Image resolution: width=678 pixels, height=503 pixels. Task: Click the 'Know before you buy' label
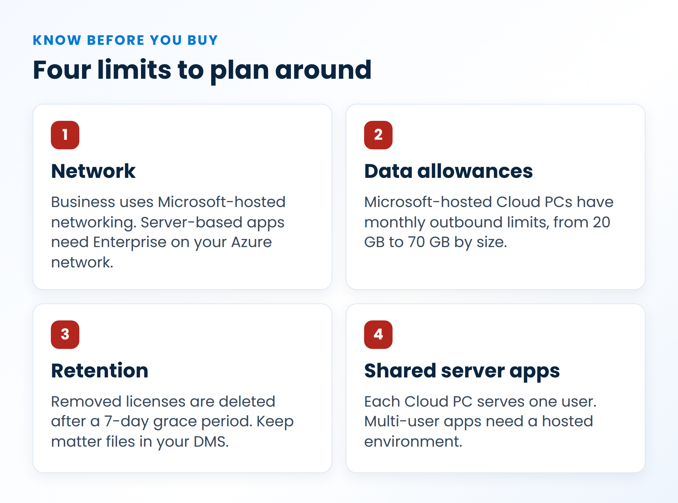[x=125, y=40]
